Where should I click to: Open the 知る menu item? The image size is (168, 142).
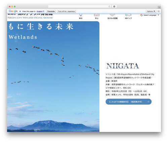[81, 16]
